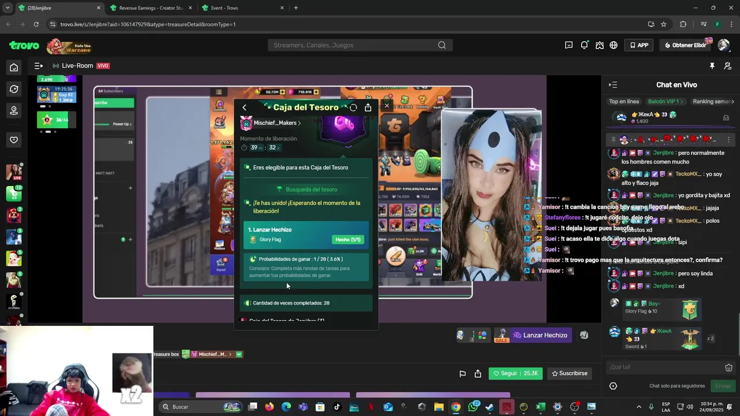Open the Rule the Warzone banner
The image size is (740, 416).
pyautogui.click(x=69, y=46)
